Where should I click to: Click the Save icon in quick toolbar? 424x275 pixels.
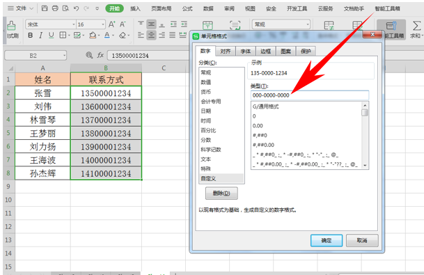tap(45, 8)
